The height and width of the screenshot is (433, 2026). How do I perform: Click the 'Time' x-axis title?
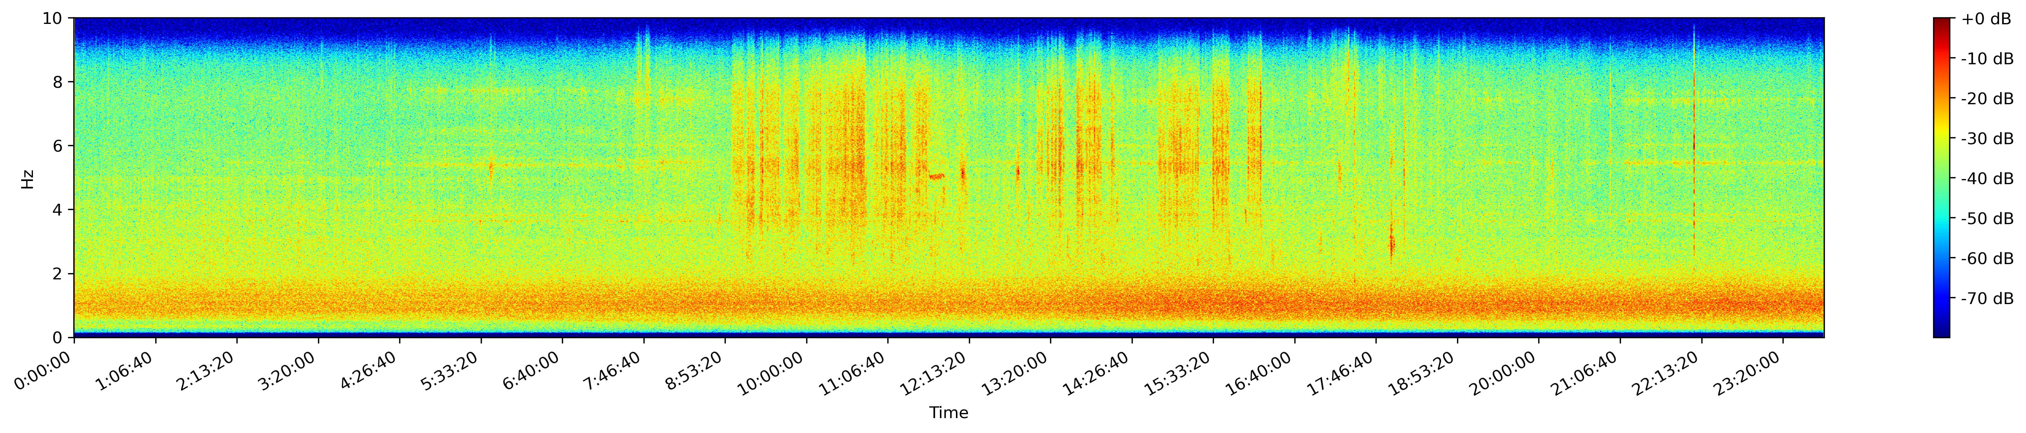point(948,413)
